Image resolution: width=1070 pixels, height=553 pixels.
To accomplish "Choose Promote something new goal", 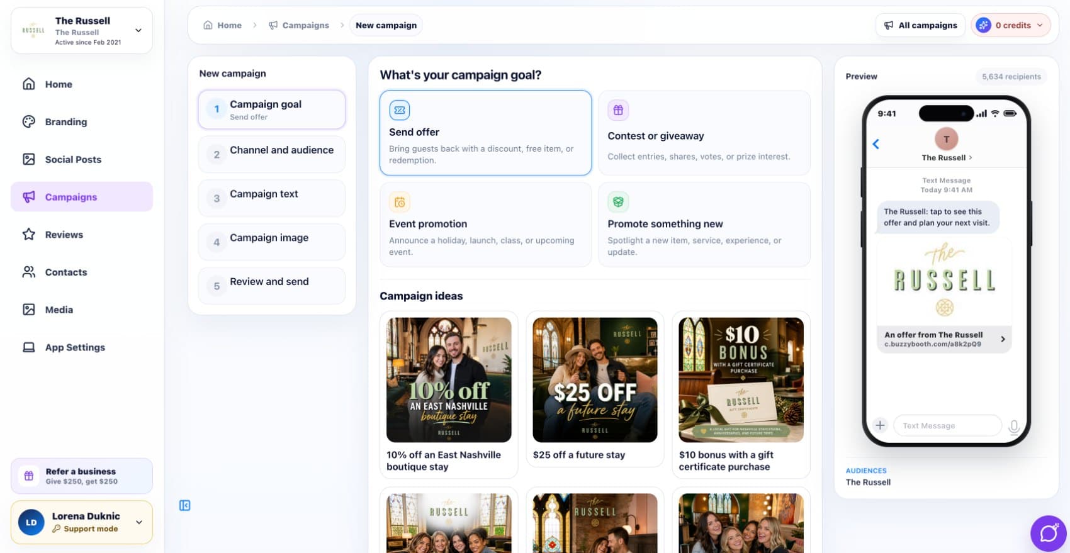I will [x=704, y=225].
